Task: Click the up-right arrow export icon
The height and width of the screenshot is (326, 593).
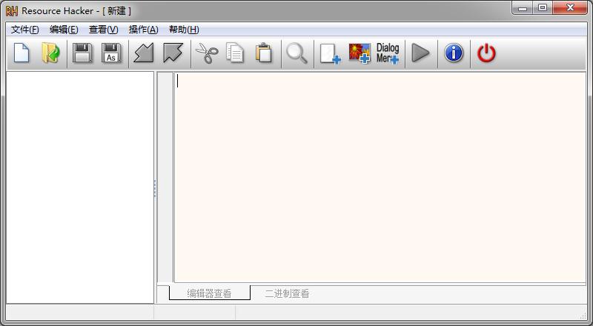Action: pyautogui.click(x=173, y=53)
